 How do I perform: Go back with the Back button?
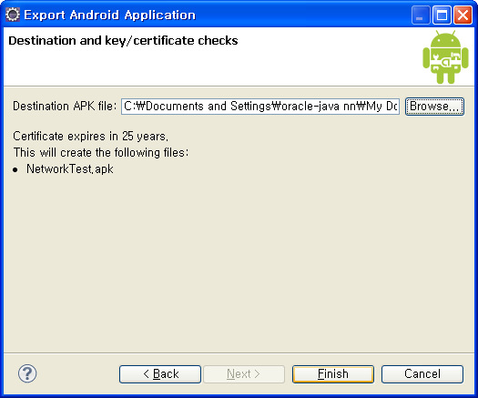click(160, 374)
